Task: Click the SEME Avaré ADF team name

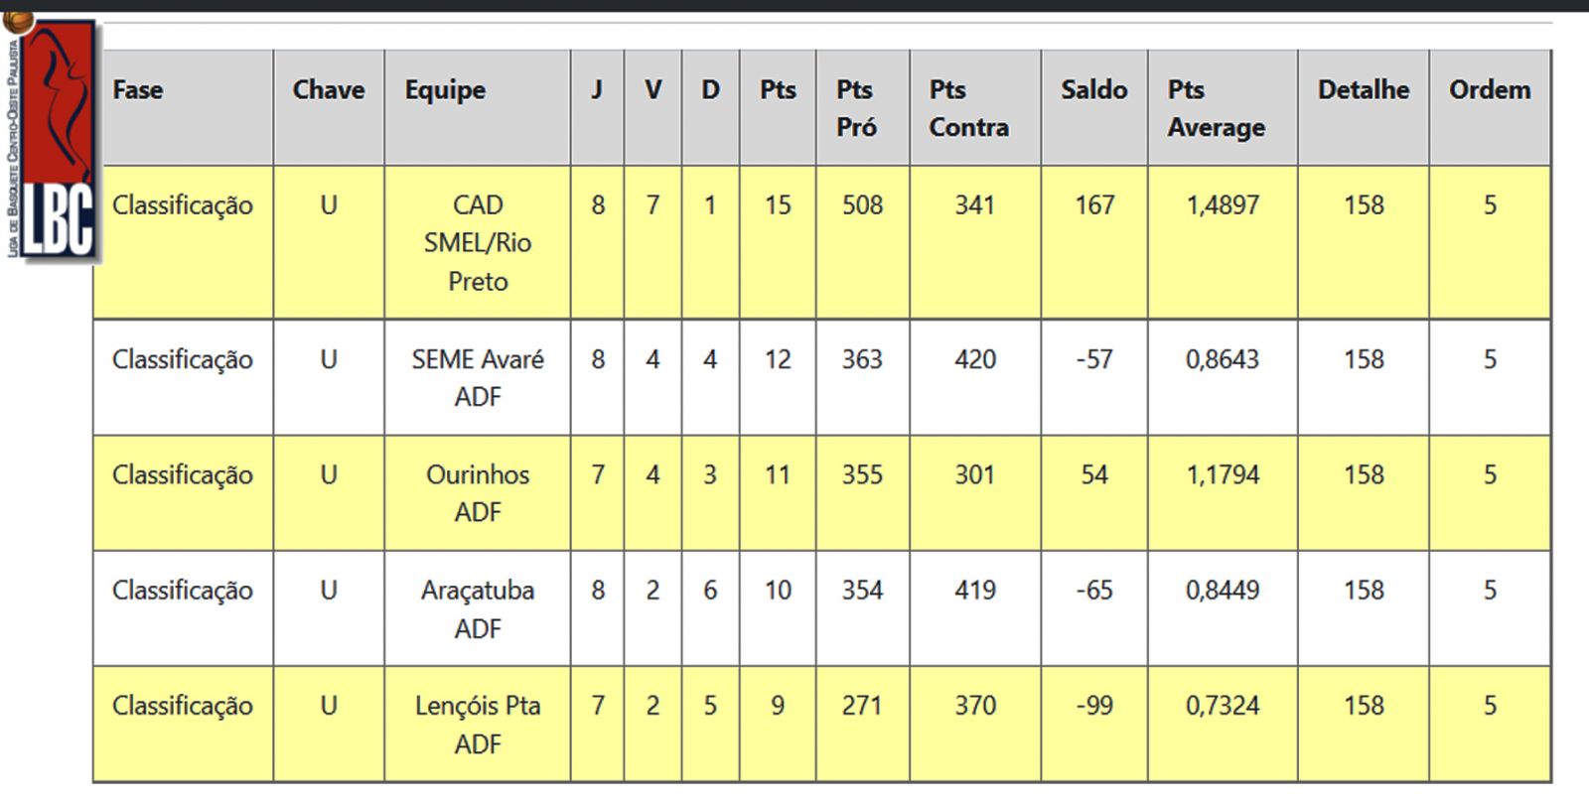Action: tap(478, 378)
